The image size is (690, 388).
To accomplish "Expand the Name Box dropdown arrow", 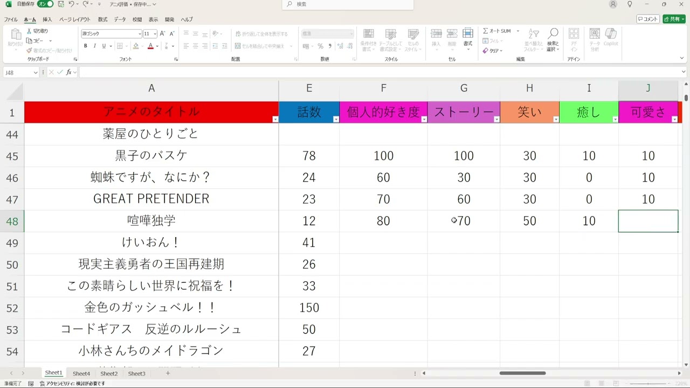I will click(36, 72).
